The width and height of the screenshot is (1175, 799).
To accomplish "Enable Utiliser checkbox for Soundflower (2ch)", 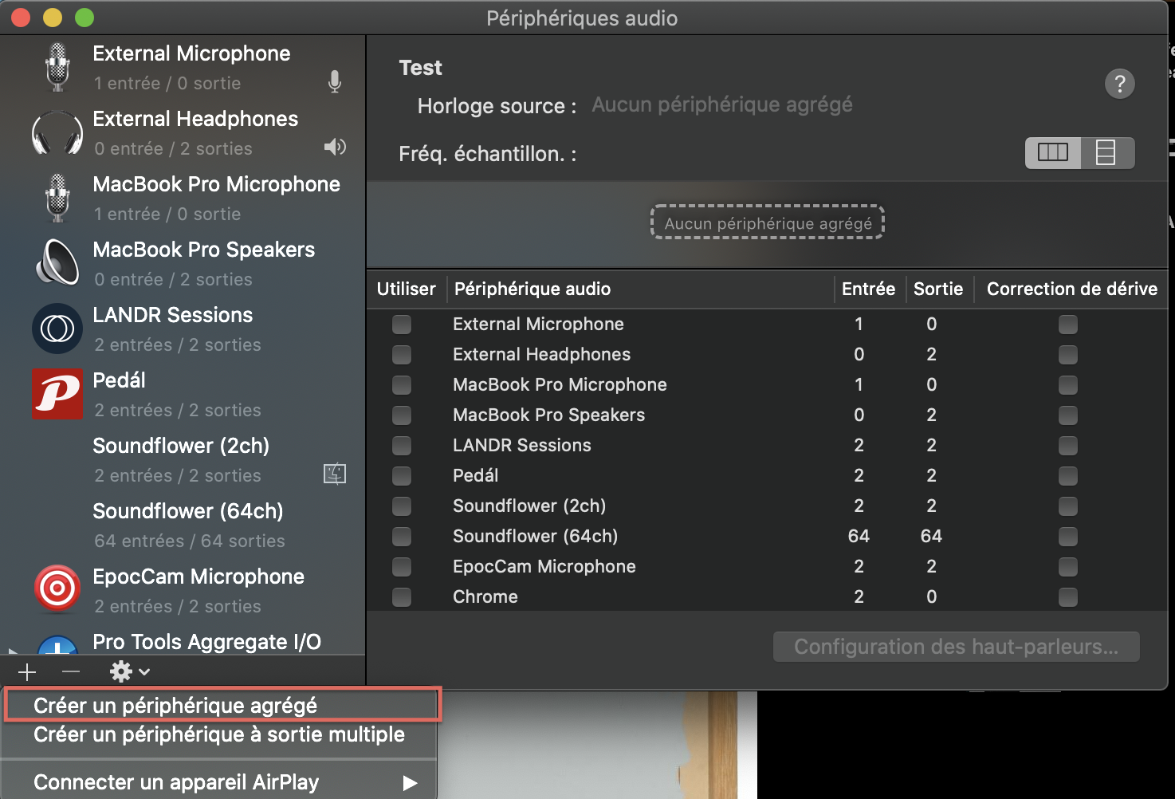I will tap(402, 506).
